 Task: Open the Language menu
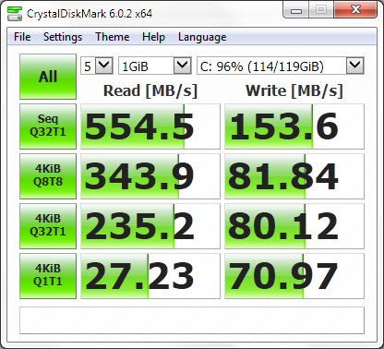[x=202, y=37]
